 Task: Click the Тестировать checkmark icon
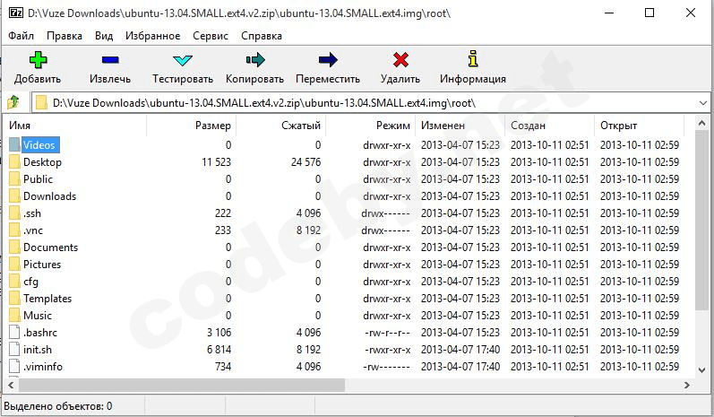point(183,60)
